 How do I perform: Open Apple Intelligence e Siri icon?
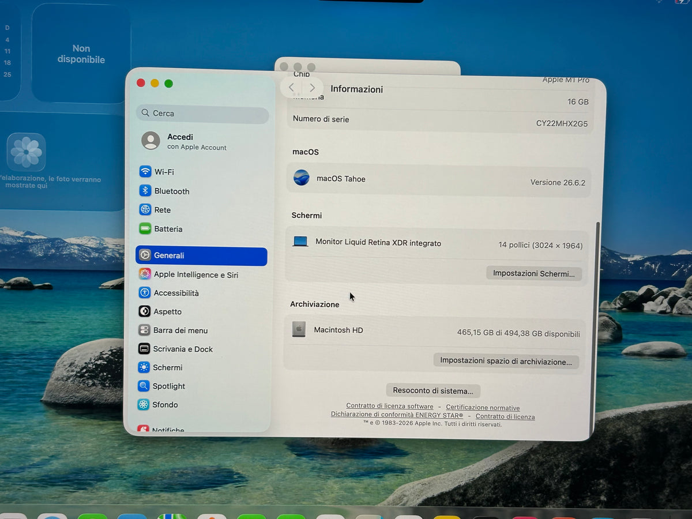click(145, 274)
